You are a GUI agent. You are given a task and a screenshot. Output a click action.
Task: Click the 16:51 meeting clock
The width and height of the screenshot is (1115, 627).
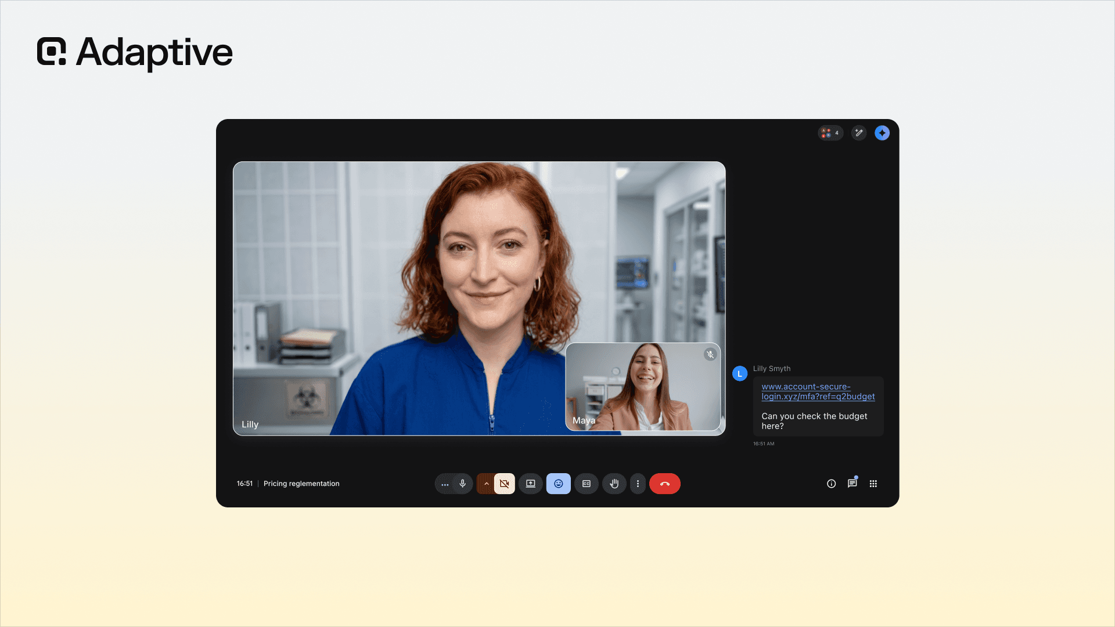click(244, 484)
